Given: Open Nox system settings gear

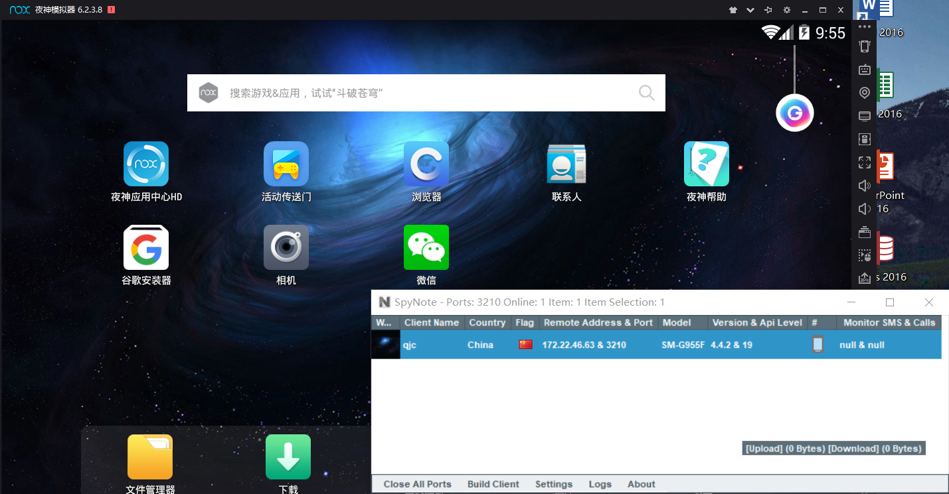Looking at the screenshot, I should (787, 10).
